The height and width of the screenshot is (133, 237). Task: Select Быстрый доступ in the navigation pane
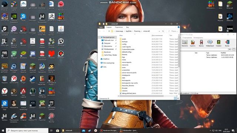point(107,37)
